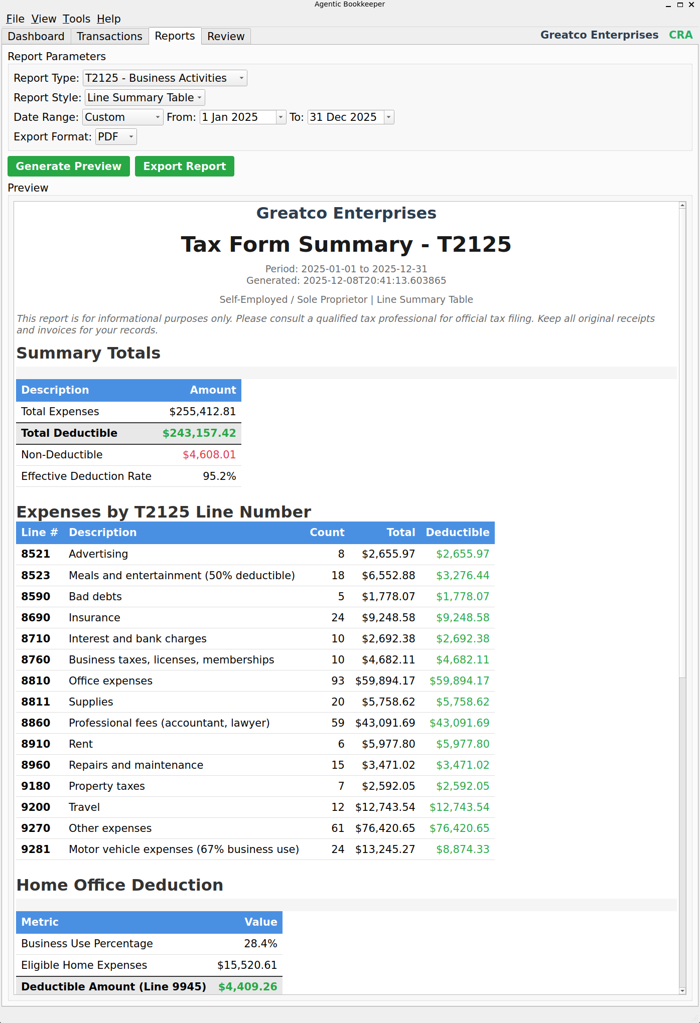Screen dimensions: 700x1023
Task: Click 'Other expenses' description
Action: pyautogui.click(x=110, y=828)
